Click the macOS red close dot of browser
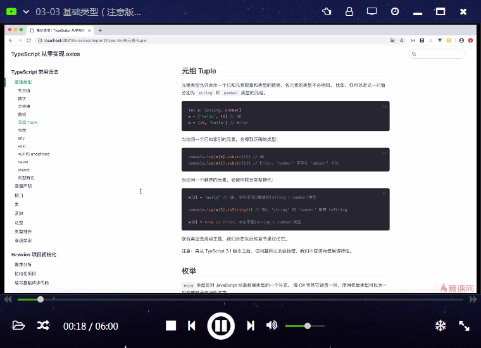The width and height of the screenshot is (481, 348). tap(10, 30)
